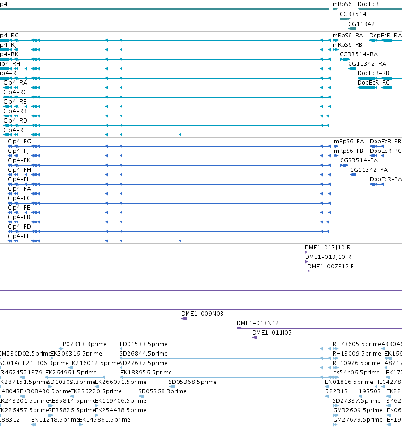Image resolution: width=402 pixels, height=427 pixels.
Task: Click EST label EK119406.5prime
Action: (x=120, y=401)
